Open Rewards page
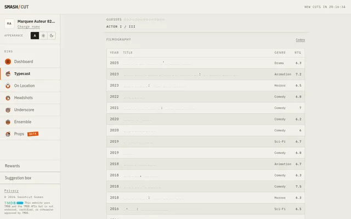The width and height of the screenshot is (351, 219). tap(30, 166)
